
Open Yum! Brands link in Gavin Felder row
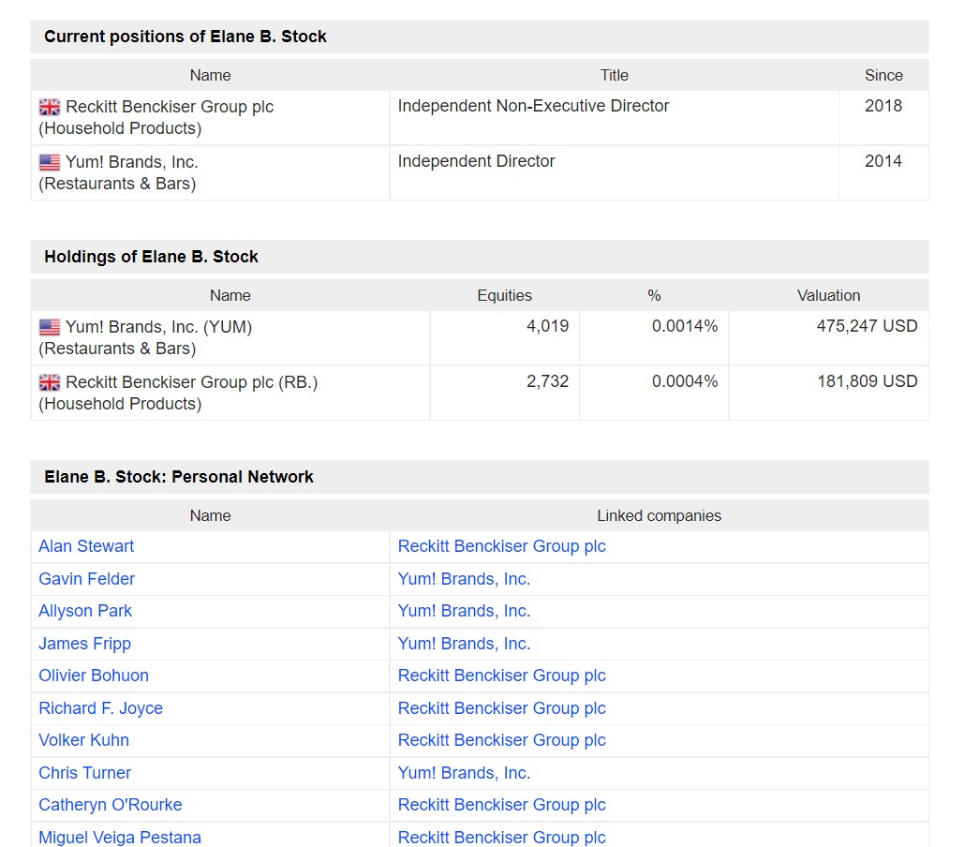click(x=464, y=578)
